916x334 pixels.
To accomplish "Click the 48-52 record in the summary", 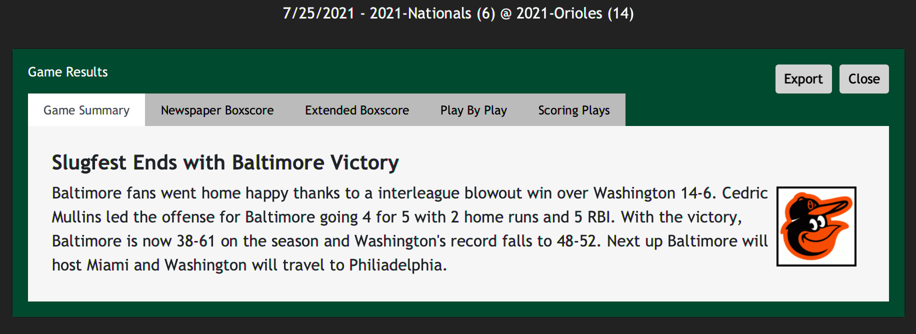I will 576,241.
